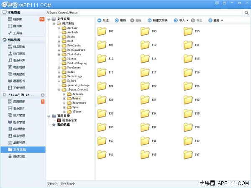Select PublicStaging in the tree
This screenshot has height=188, width=251.
74,63
